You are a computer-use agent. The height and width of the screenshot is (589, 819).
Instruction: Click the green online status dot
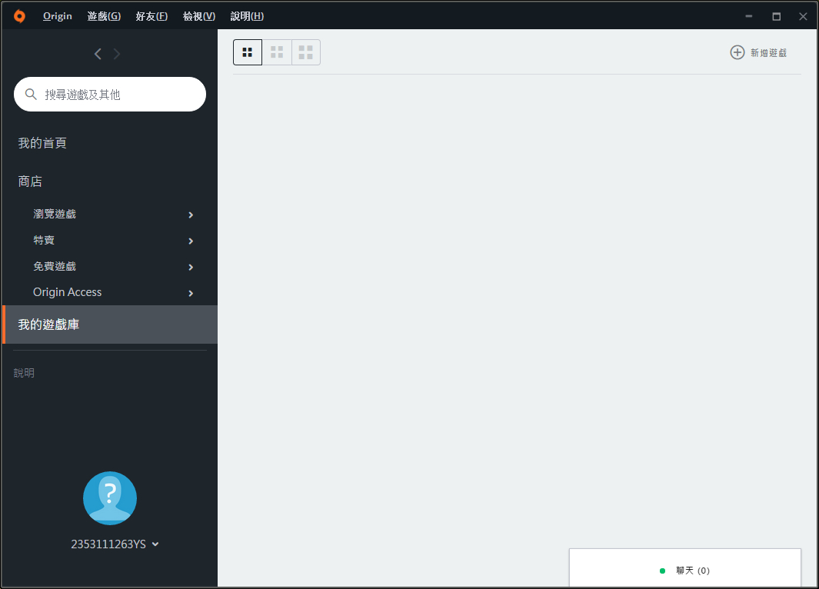pyautogui.click(x=662, y=571)
